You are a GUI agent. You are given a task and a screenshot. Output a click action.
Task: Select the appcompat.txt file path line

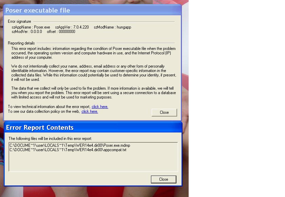coord(68,150)
